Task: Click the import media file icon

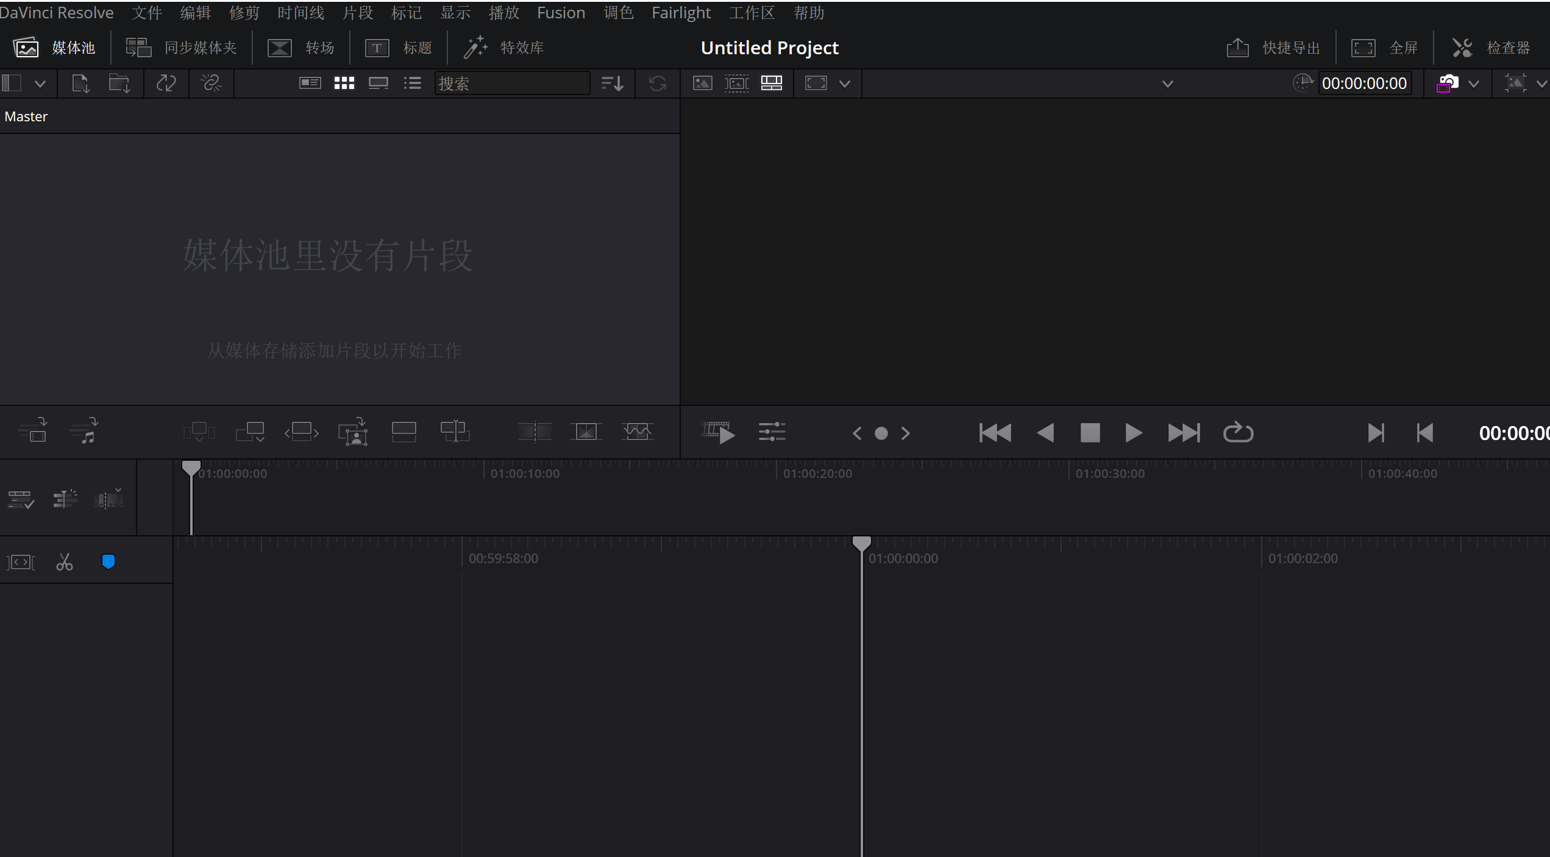Action: pos(80,84)
